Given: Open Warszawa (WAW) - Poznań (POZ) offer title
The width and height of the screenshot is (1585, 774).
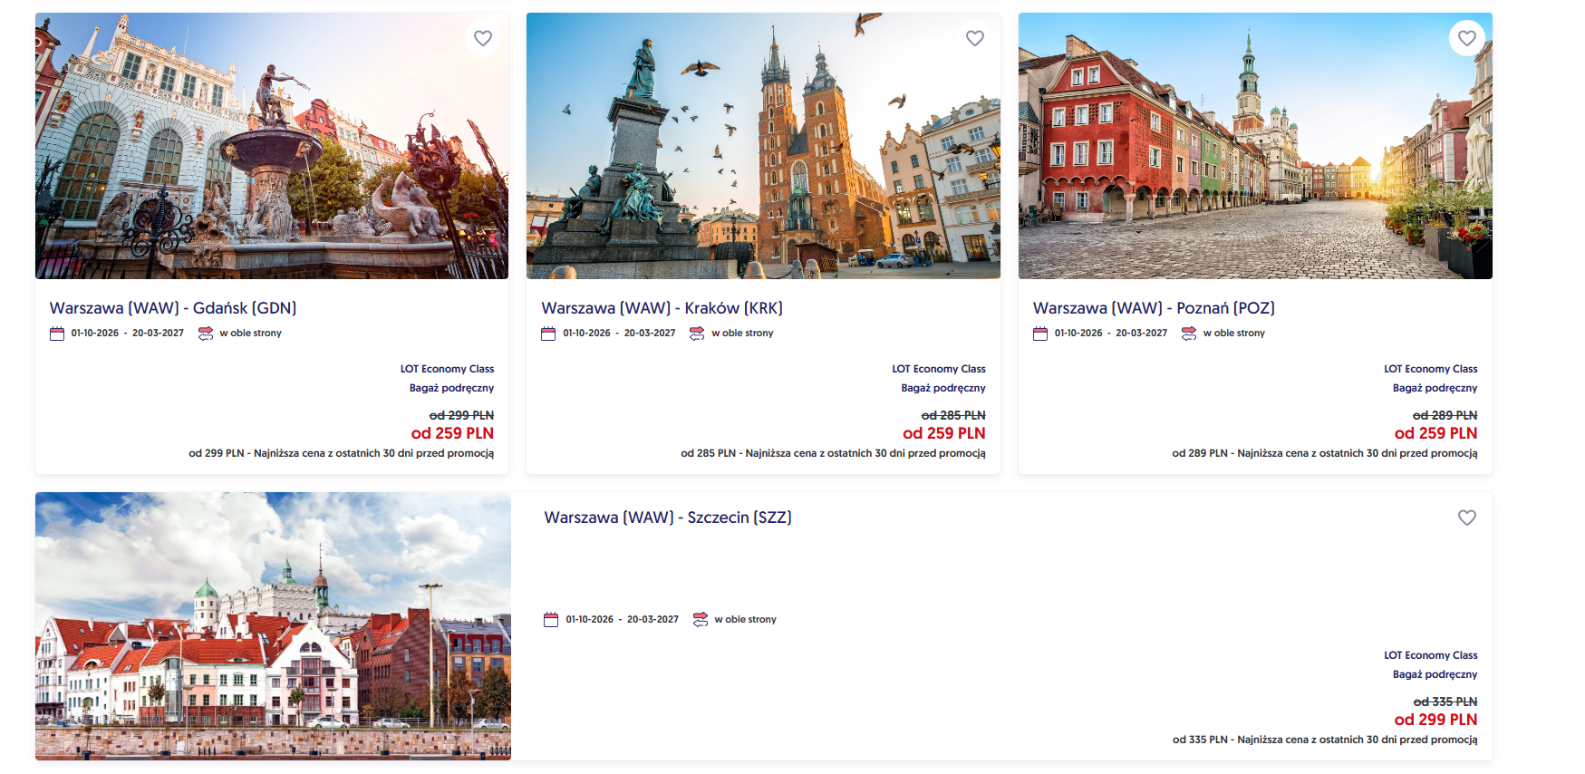Looking at the screenshot, I should [x=1154, y=308].
